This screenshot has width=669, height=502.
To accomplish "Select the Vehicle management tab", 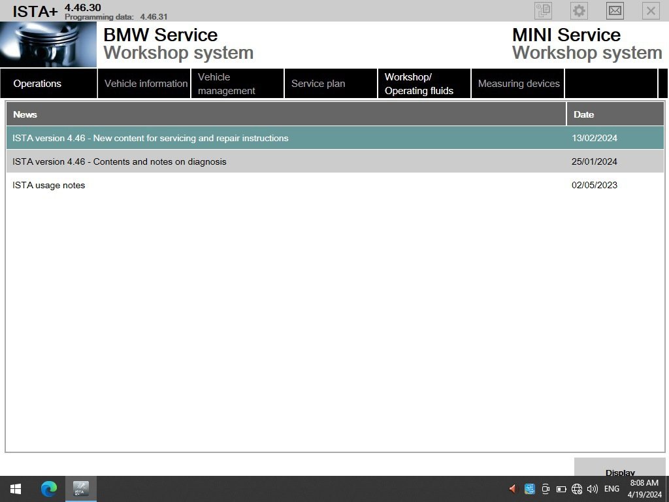I will pos(238,84).
